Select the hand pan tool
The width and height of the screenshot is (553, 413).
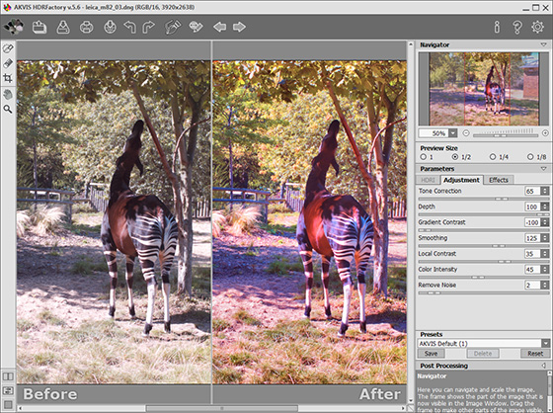coord(8,94)
